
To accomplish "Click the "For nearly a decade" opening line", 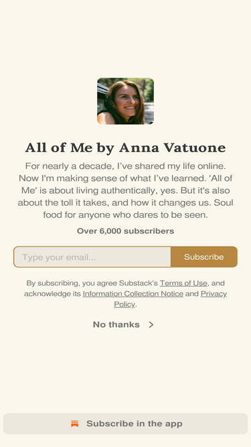I will coord(126,166).
